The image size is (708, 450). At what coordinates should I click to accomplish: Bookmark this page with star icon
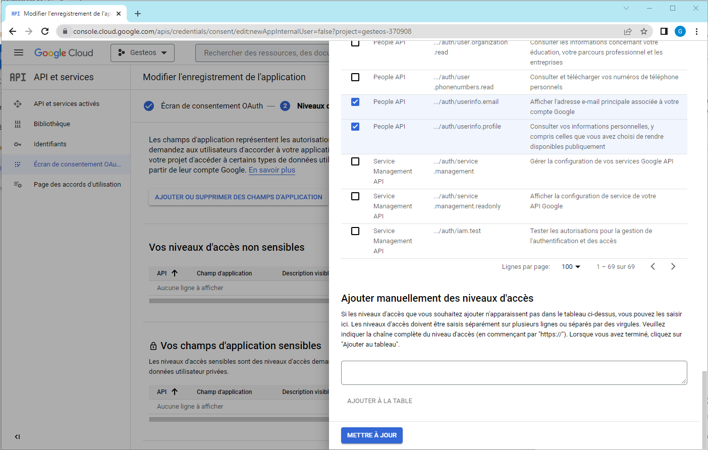[644, 31]
